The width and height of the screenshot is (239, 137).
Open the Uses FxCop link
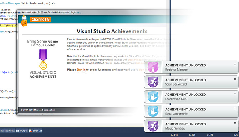(x=135, y=60)
